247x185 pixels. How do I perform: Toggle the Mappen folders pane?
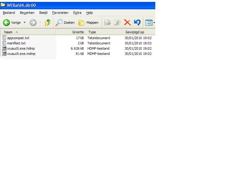(88, 23)
